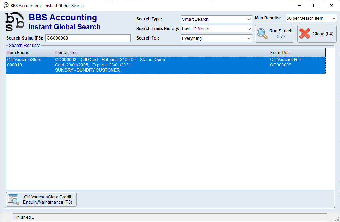Maximize the Instant Global Search window
The width and height of the screenshot is (340, 222).
[315, 5]
